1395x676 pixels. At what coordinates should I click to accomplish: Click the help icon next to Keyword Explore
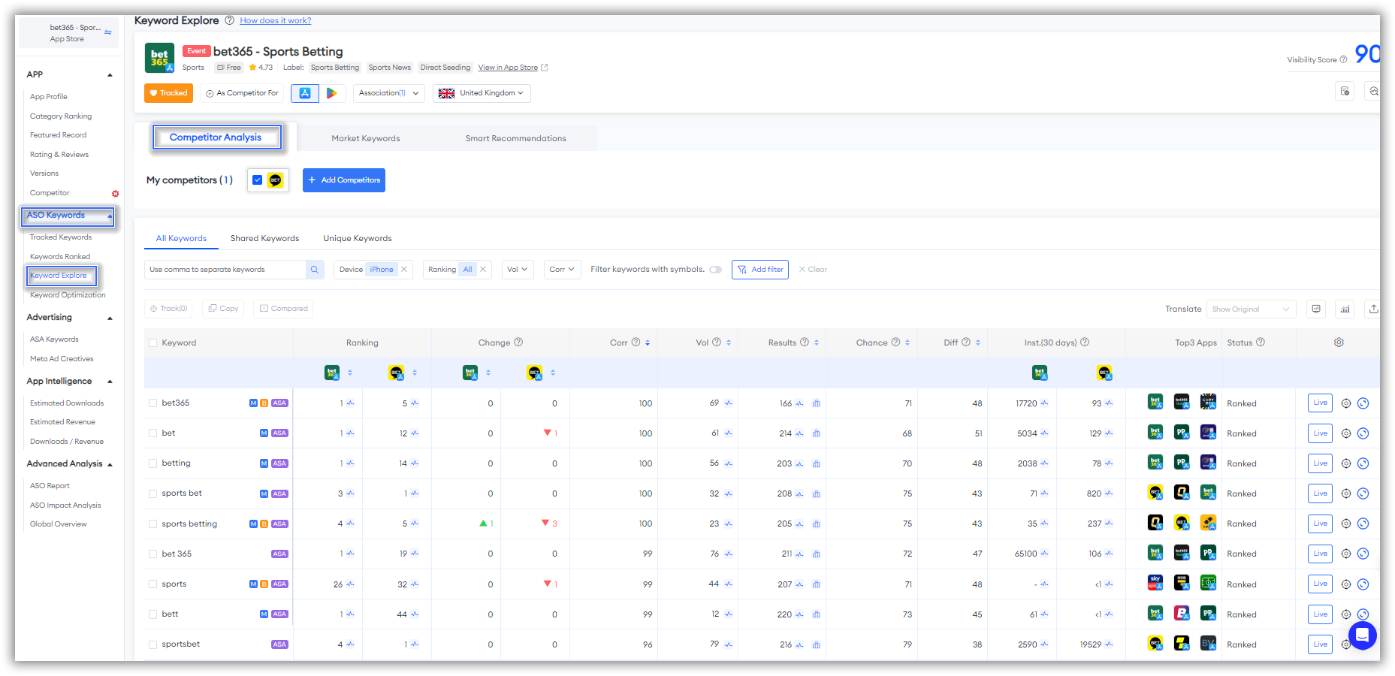tap(229, 20)
